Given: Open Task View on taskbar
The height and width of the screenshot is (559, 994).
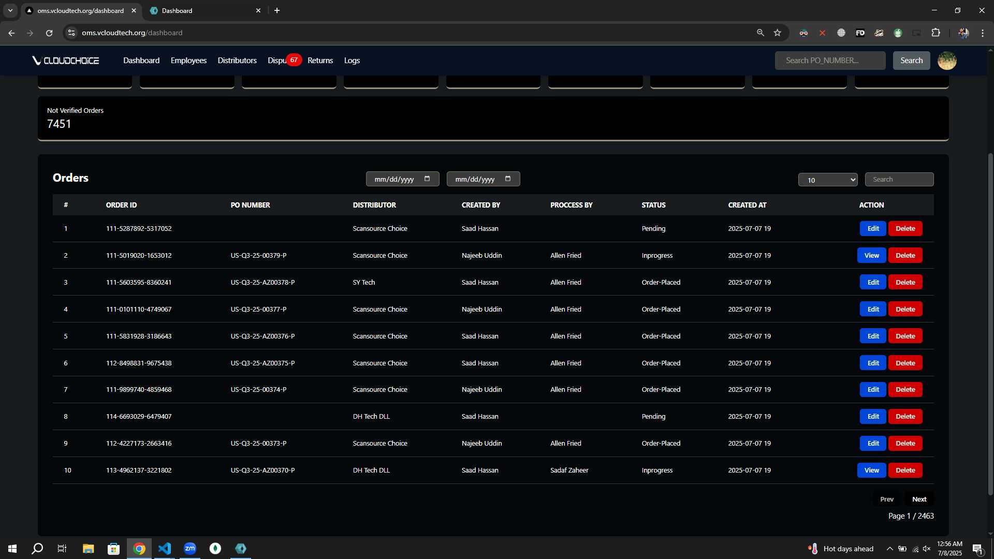Looking at the screenshot, I should [62, 549].
